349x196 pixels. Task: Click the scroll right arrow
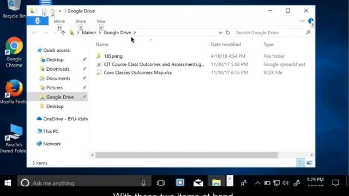click(311, 155)
